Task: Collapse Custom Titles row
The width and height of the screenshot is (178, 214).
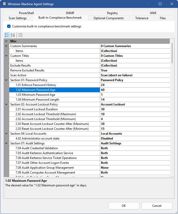Action: point(6,56)
